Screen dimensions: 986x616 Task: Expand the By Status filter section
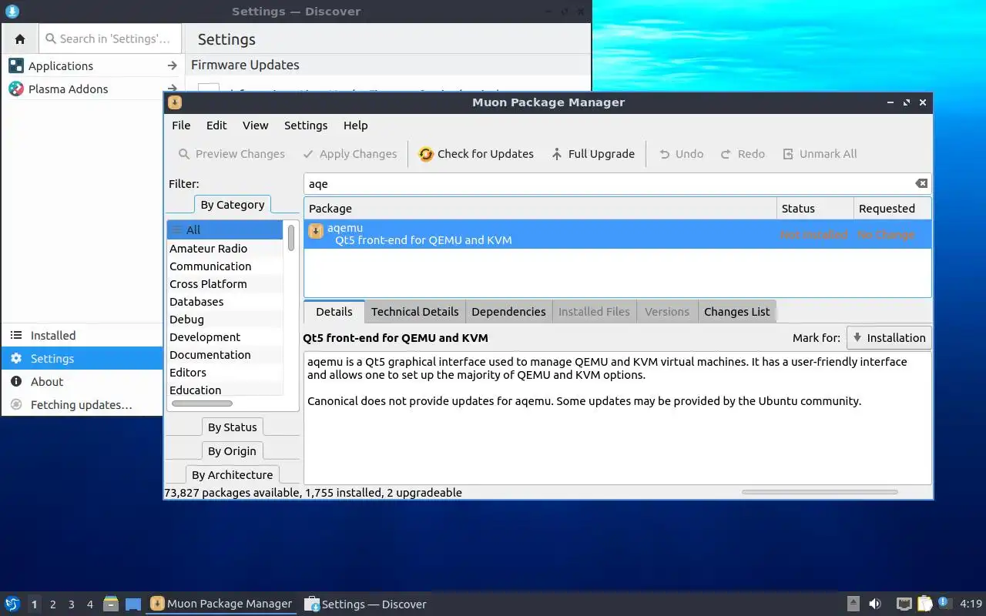232,427
